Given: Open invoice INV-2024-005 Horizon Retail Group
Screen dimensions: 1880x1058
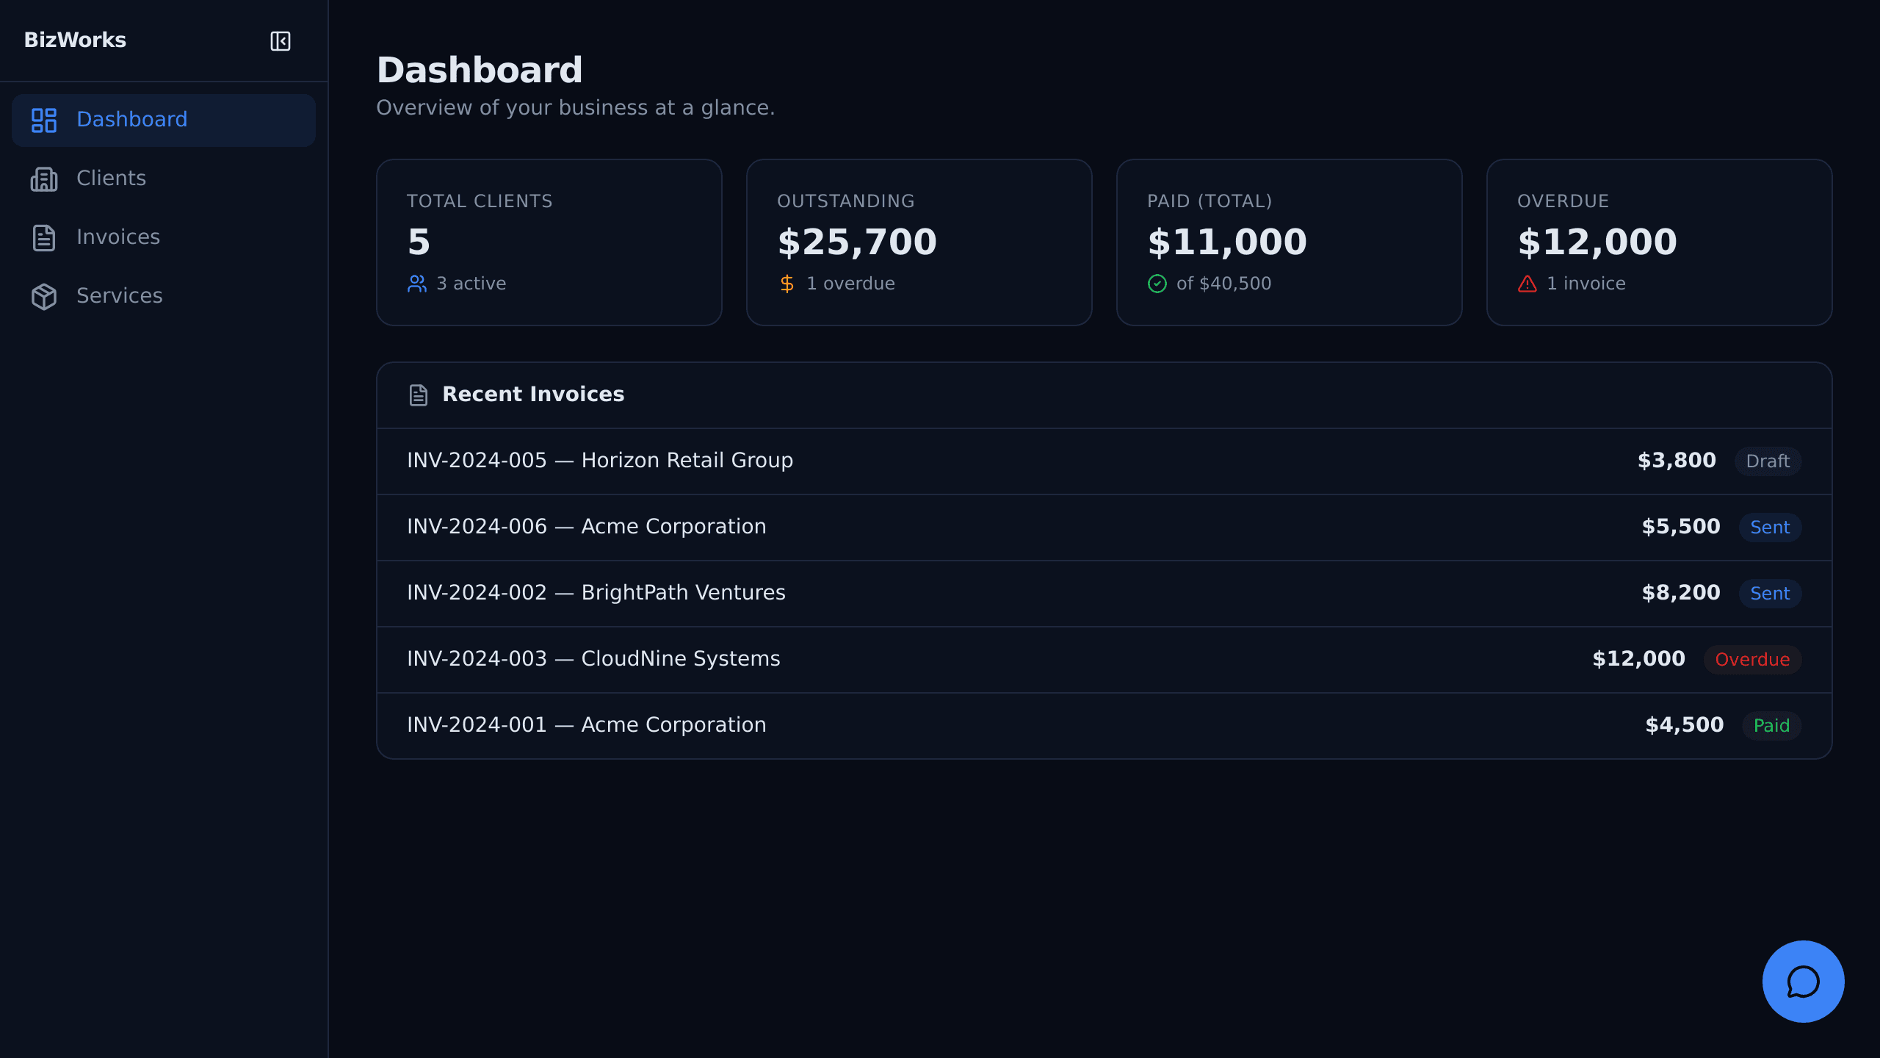Looking at the screenshot, I should click(x=1104, y=461).
